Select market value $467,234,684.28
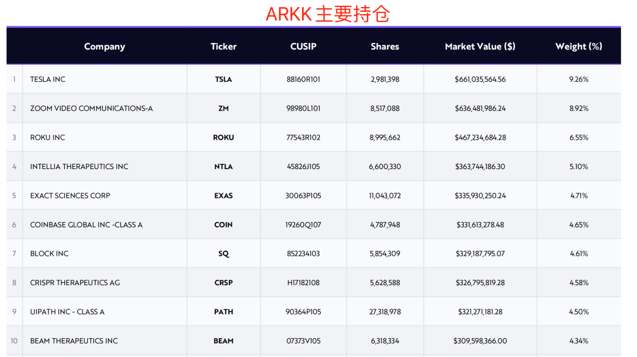The width and height of the screenshot is (637, 357). (x=480, y=137)
